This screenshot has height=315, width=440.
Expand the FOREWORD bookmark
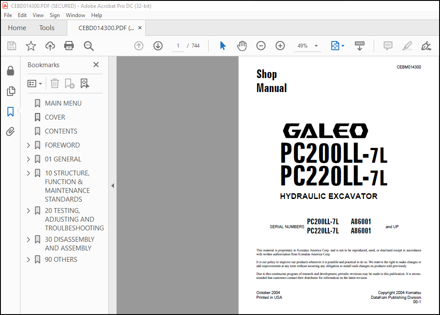tap(28, 145)
